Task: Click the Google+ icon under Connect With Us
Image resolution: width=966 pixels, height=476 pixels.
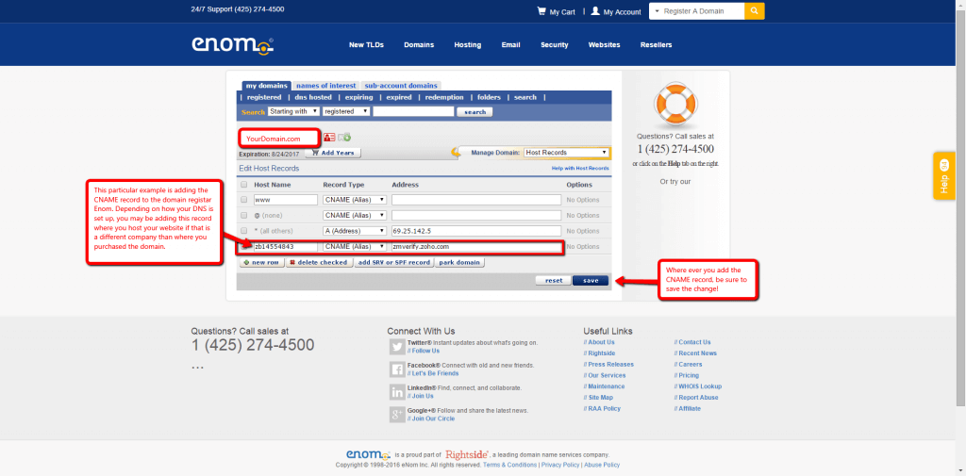Action: [397, 415]
